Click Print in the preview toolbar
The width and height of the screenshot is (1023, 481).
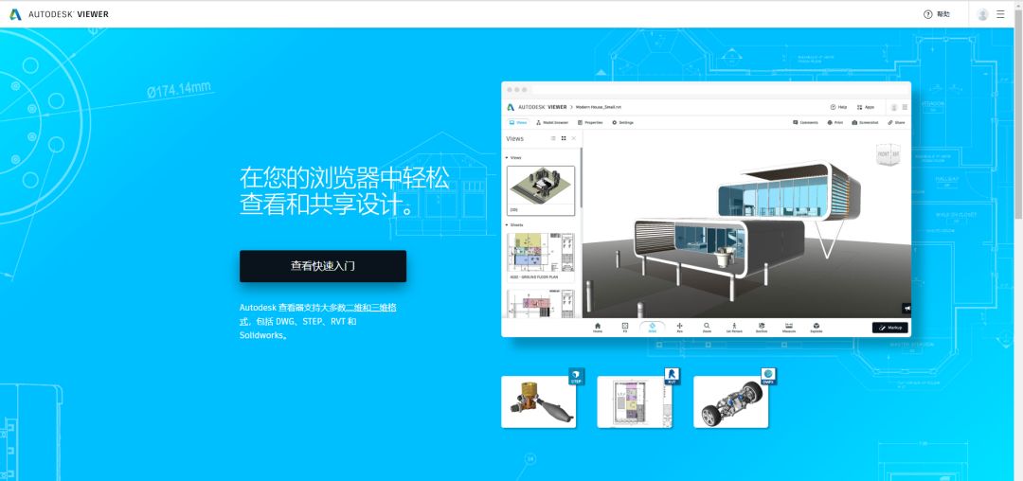pyautogui.click(x=835, y=122)
